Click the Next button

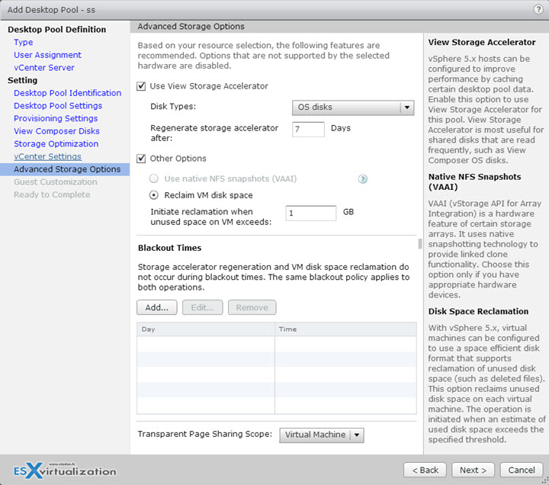(x=473, y=470)
